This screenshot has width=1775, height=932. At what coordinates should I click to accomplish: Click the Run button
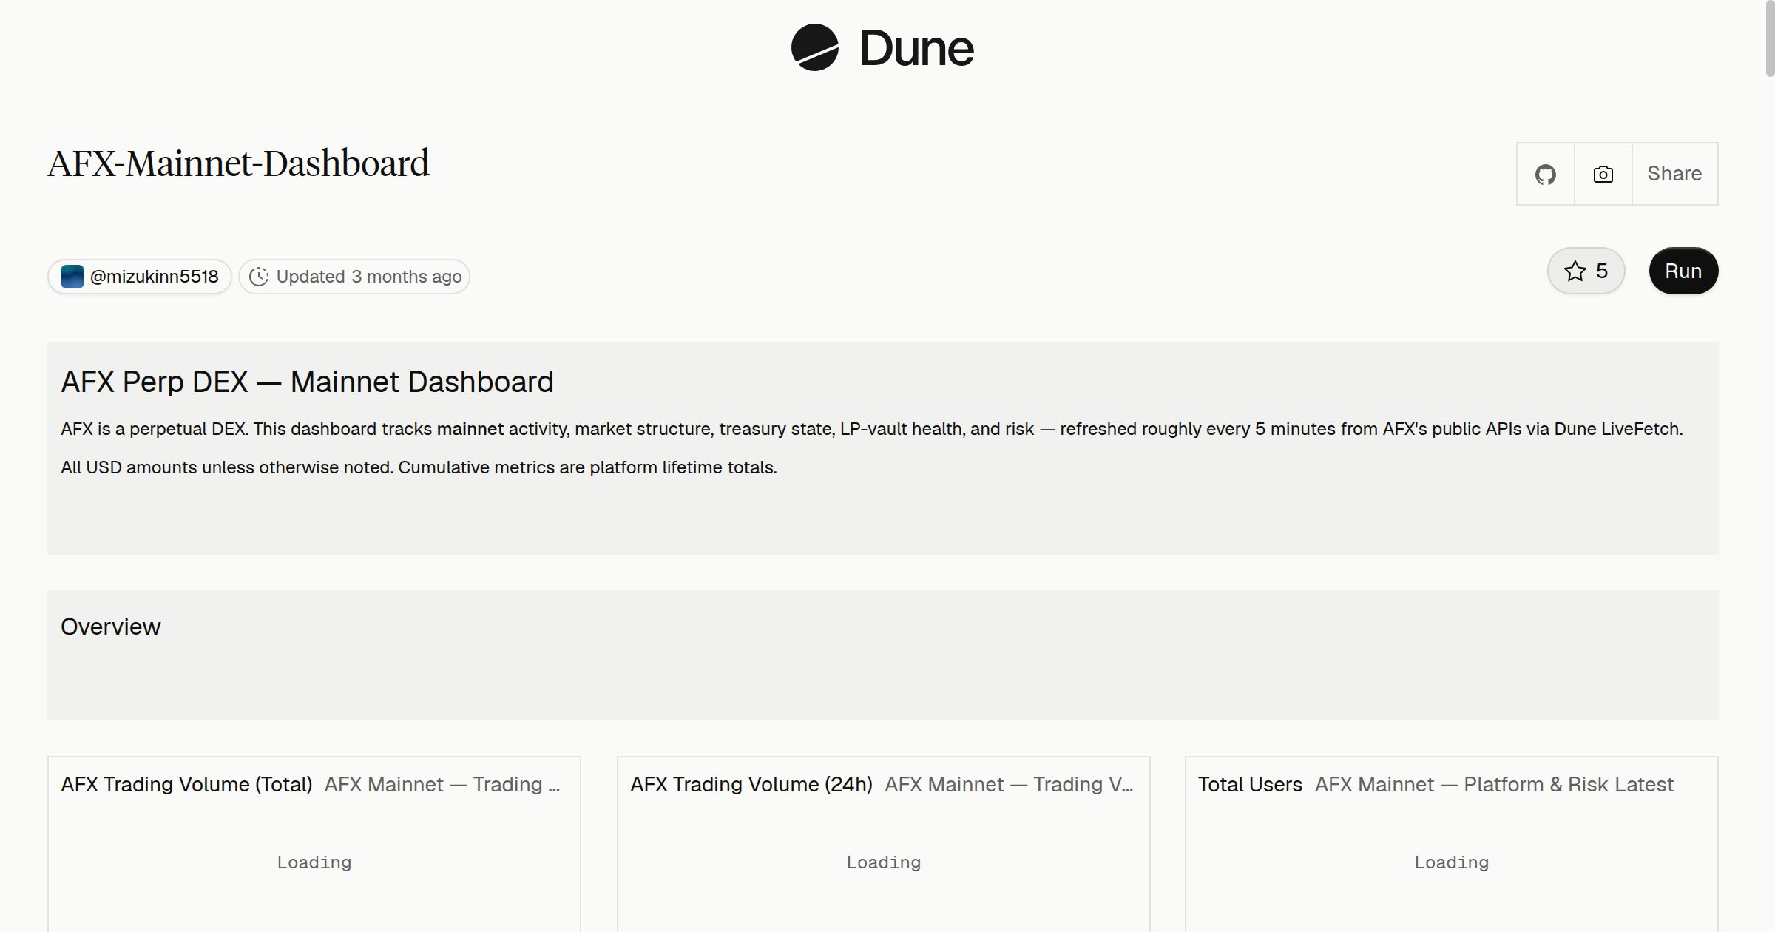pyautogui.click(x=1683, y=271)
